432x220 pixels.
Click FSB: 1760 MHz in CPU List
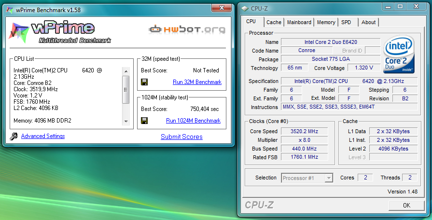pos(32,102)
